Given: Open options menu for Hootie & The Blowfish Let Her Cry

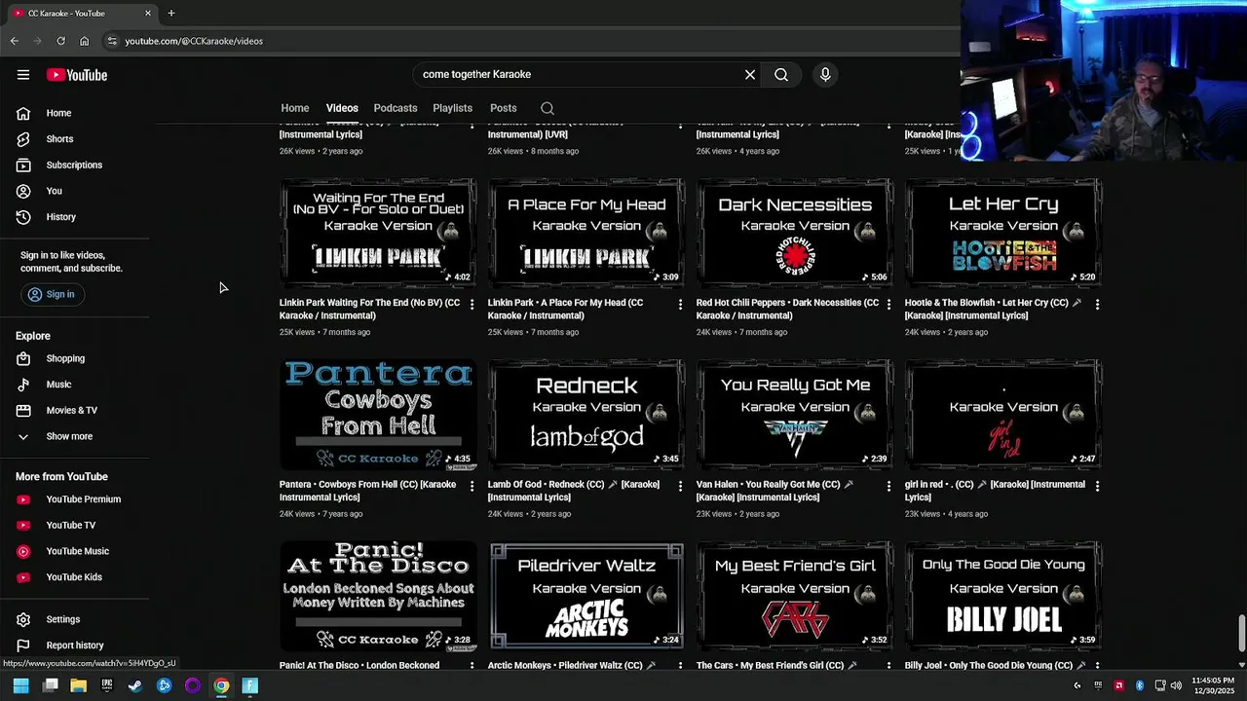Looking at the screenshot, I should [x=1097, y=305].
